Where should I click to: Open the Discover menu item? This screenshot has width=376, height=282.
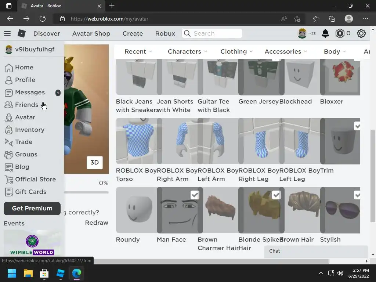pos(47,33)
